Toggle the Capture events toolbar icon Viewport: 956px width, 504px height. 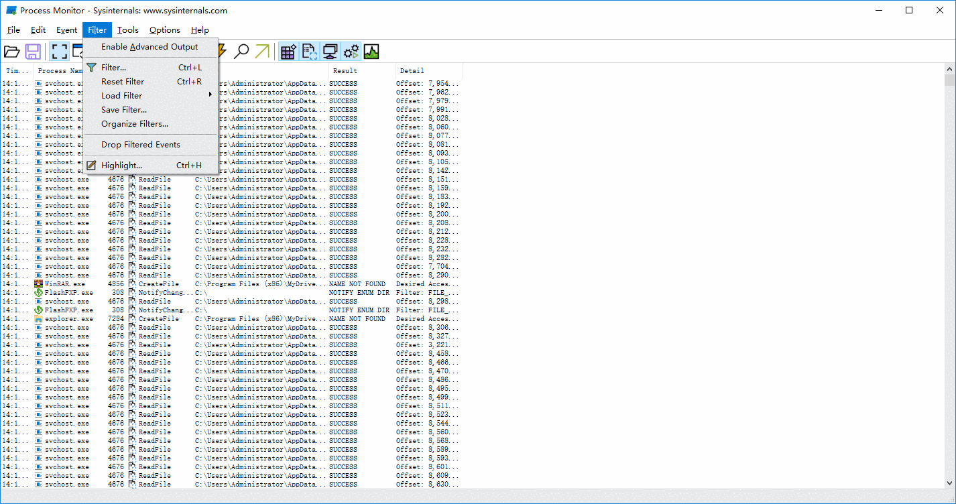coord(59,52)
